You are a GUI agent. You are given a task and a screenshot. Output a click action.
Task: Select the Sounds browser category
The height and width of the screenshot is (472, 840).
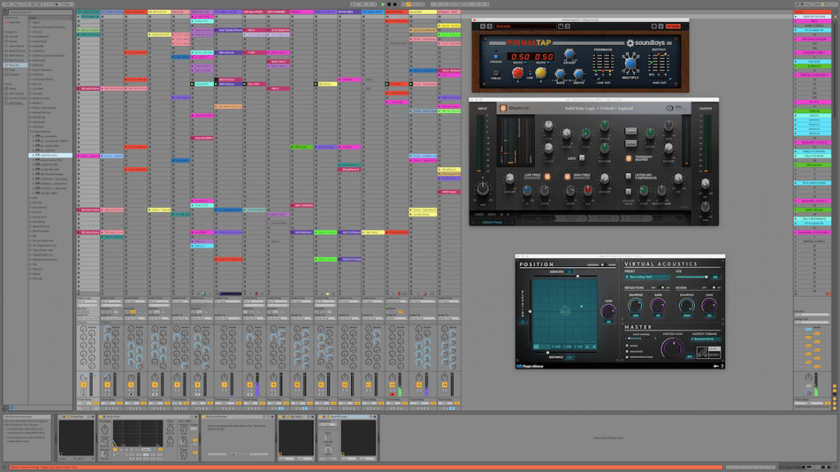click(13, 36)
